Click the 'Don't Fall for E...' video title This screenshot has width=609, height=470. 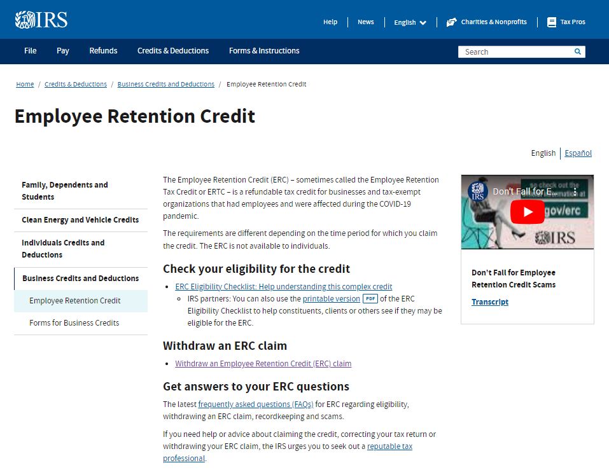[x=525, y=191]
